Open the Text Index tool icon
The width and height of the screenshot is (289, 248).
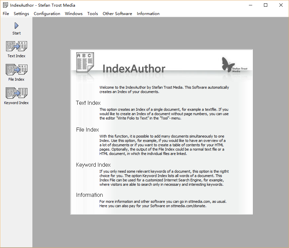pos(16,46)
